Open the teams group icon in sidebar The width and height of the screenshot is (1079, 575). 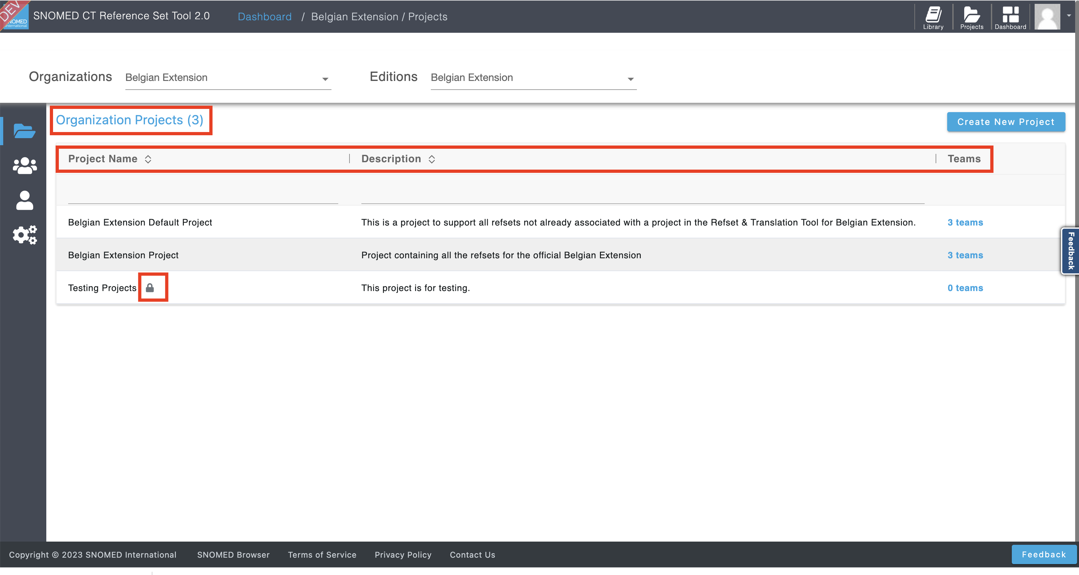tap(24, 166)
